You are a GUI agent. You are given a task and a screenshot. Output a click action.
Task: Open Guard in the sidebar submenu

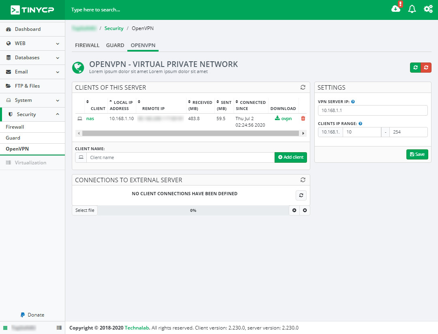click(32, 138)
